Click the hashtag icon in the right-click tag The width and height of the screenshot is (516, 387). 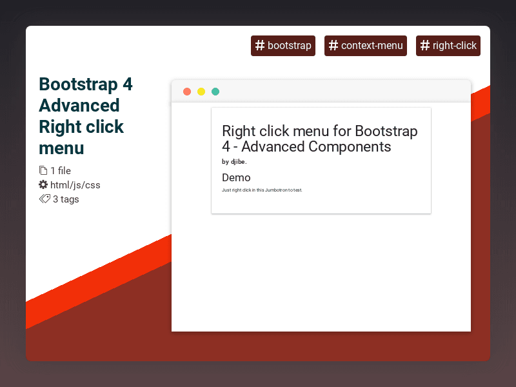pyautogui.click(x=424, y=46)
